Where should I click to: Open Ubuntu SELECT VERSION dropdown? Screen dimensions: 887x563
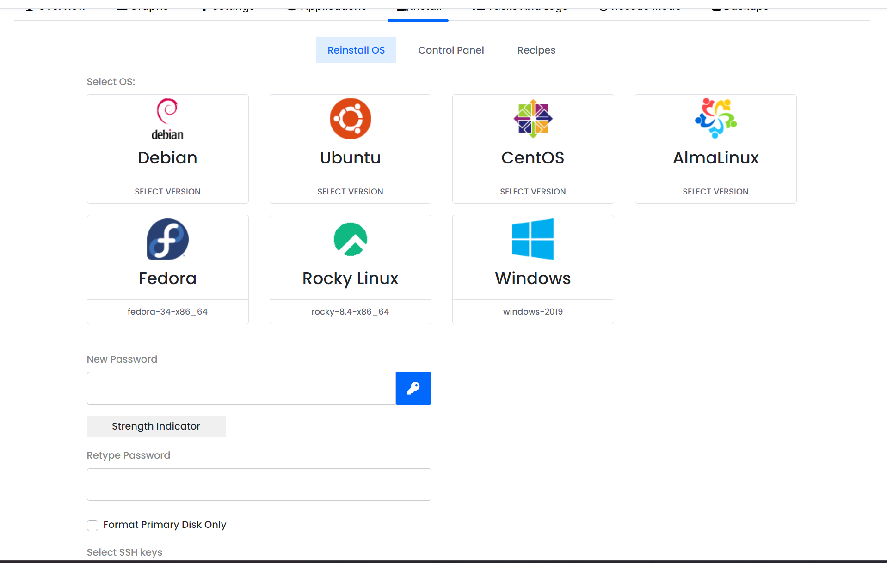coord(350,191)
